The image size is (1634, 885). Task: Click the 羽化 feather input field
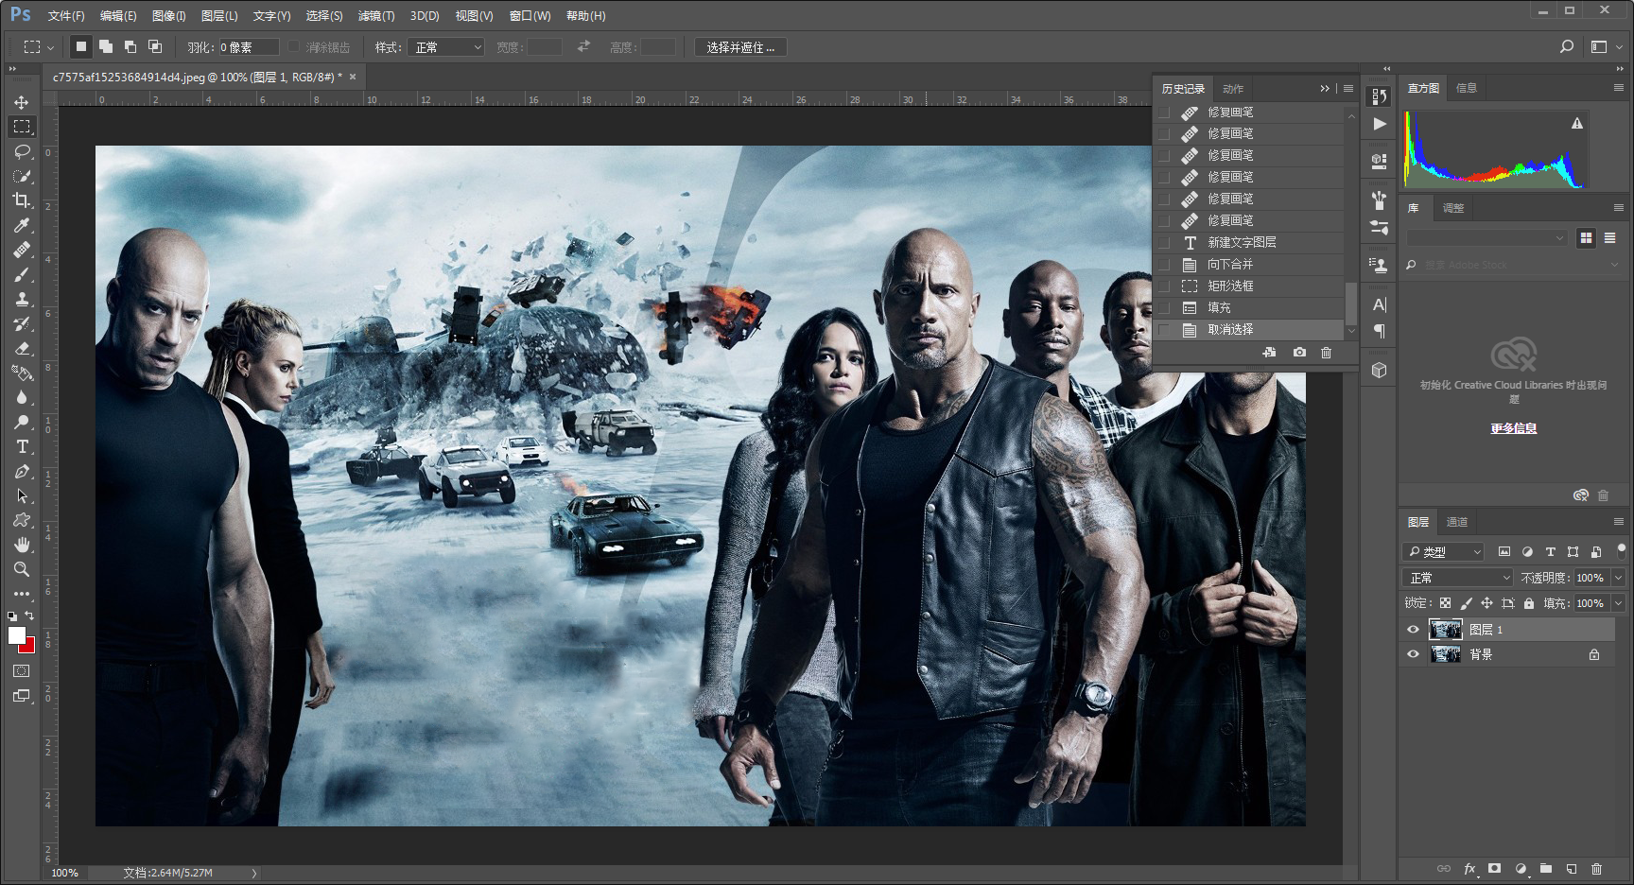tap(249, 47)
